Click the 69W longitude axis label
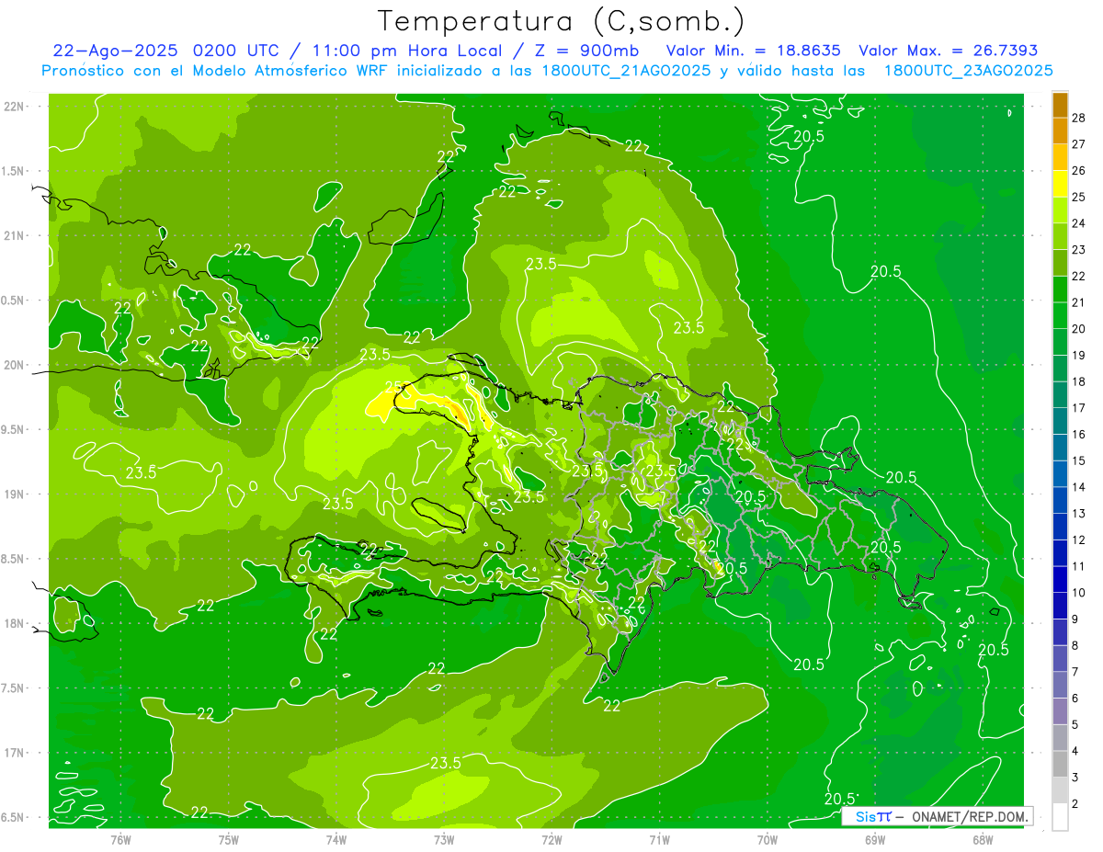This screenshot has width=1103, height=852. pyautogui.click(x=875, y=839)
